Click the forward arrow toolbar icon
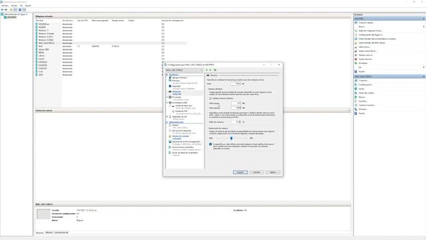Image resolution: width=426 pixels, height=240 pixels. click(x=6, y=9)
